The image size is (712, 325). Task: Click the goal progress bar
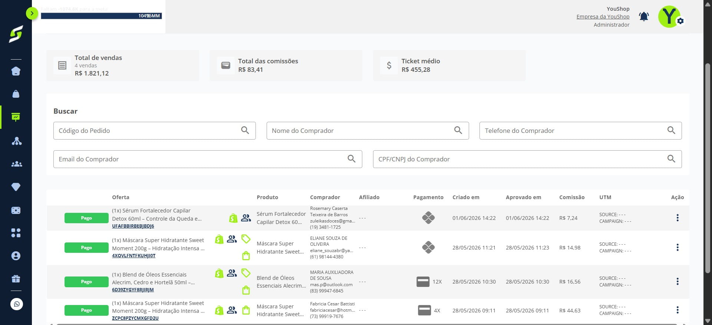[101, 16]
